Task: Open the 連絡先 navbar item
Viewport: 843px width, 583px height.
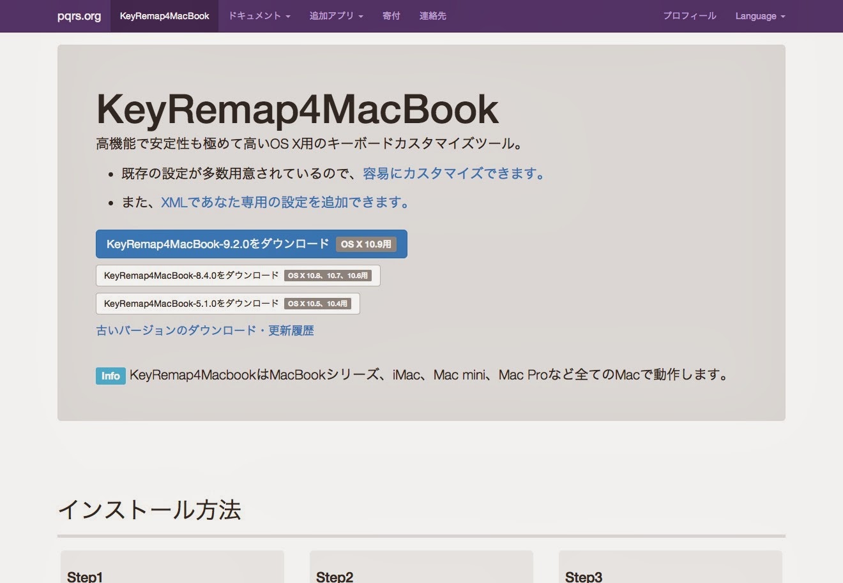Action: click(x=432, y=16)
